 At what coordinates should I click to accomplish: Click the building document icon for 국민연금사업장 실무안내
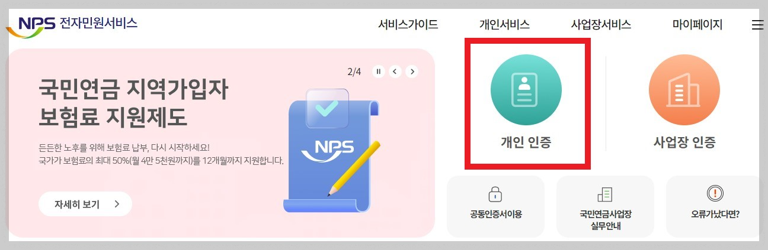coord(604,194)
